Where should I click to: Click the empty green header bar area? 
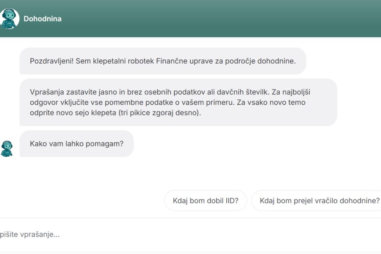[x=229, y=19]
